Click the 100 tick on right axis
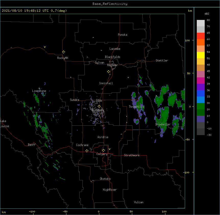 [x=187, y=40]
